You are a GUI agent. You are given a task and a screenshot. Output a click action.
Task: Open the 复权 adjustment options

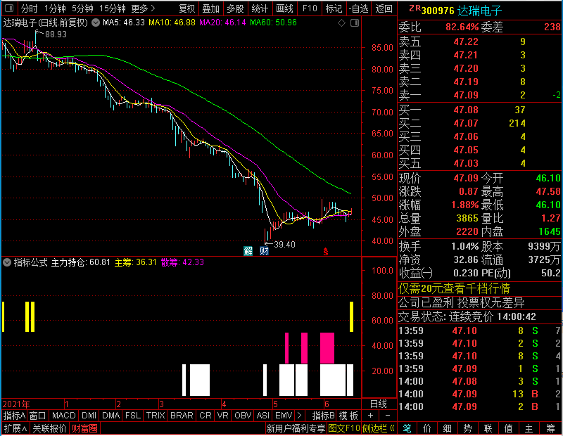click(x=186, y=8)
